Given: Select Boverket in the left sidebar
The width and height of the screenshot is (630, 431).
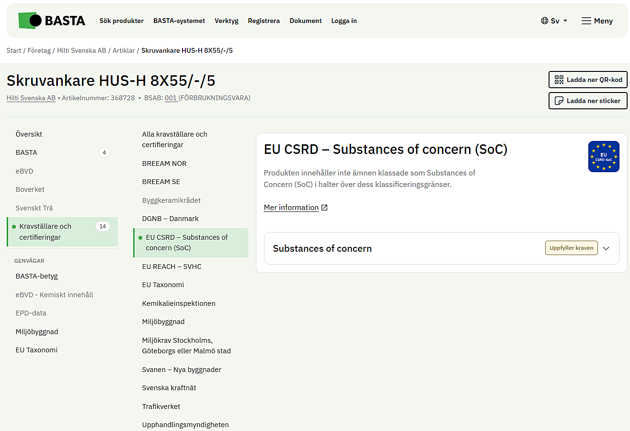Looking at the screenshot, I should tap(62, 189).
